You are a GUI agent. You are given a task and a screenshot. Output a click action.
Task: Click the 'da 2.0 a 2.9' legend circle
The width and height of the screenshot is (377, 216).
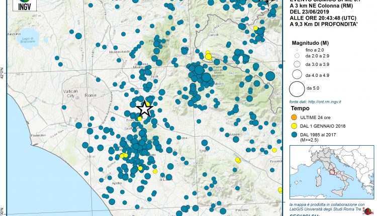click(297, 57)
